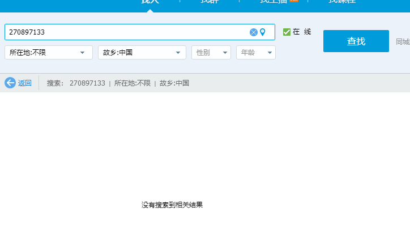Image resolution: width=410 pixels, height=238 pixels.
Task: Focus the search field containing 270897133
Action: [125, 32]
